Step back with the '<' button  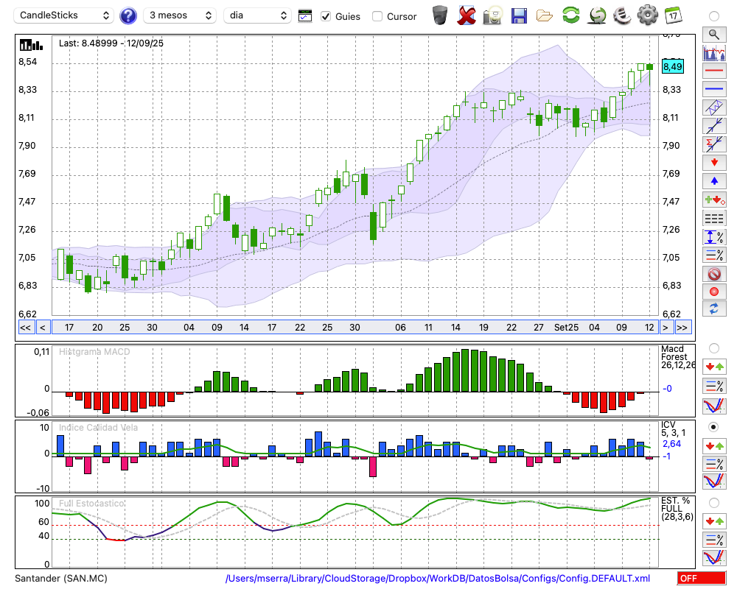[x=43, y=328]
